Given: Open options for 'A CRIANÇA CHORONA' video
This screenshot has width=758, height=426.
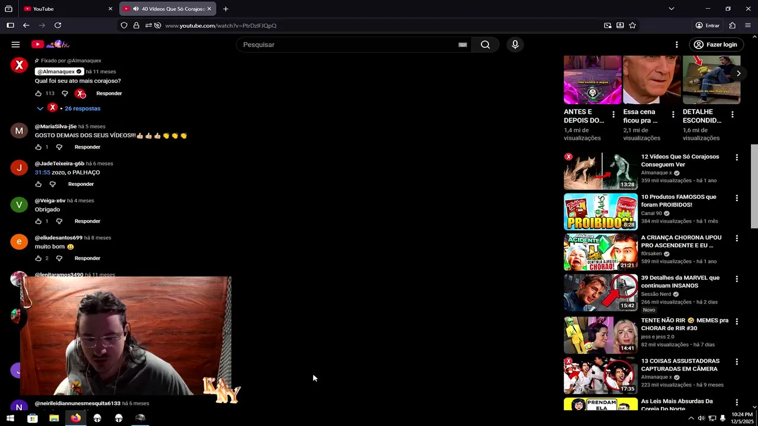Looking at the screenshot, I should 737,238.
